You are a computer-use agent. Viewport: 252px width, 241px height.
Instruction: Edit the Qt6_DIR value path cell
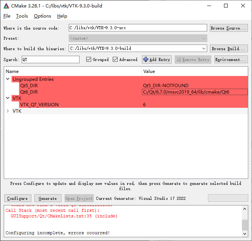[x=195, y=92]
